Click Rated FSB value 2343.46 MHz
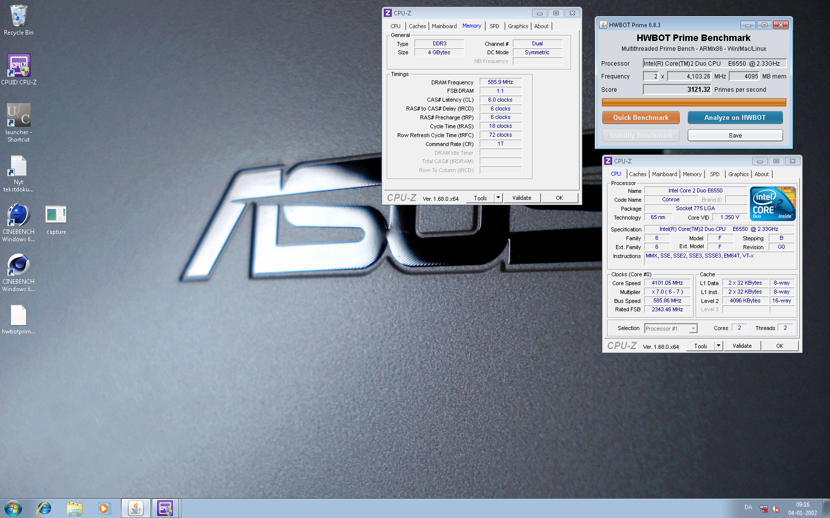830x518 pixels. click(667, 309)
